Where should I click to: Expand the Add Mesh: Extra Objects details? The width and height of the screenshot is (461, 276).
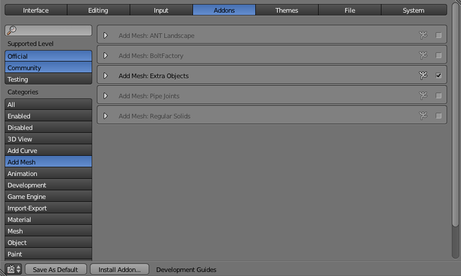pos(105,76)
